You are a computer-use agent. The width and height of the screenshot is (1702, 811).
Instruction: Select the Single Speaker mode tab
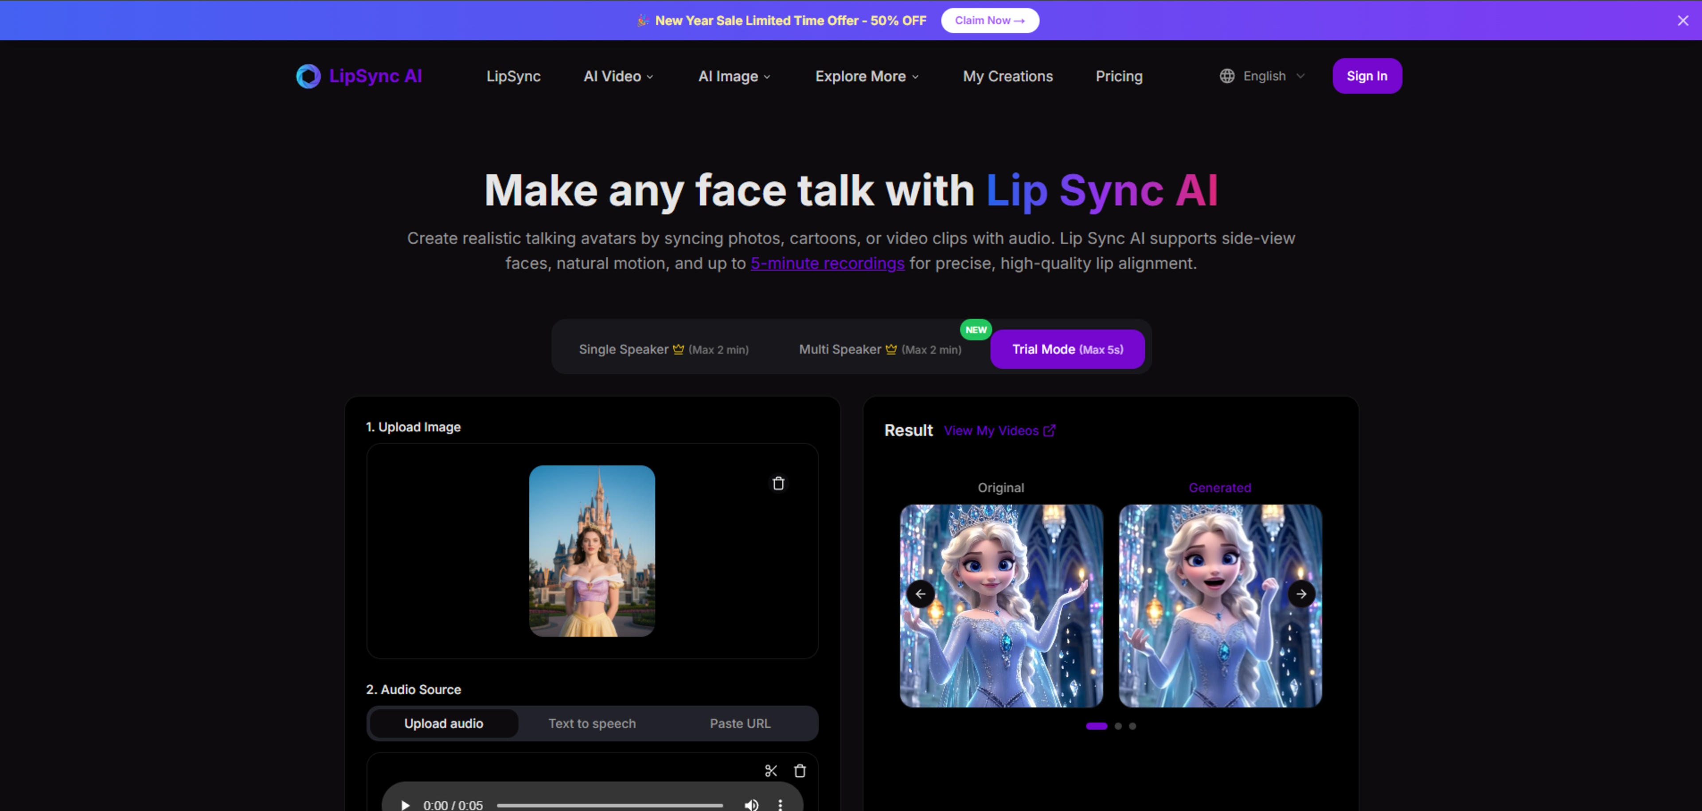click(x=664, y=349)
